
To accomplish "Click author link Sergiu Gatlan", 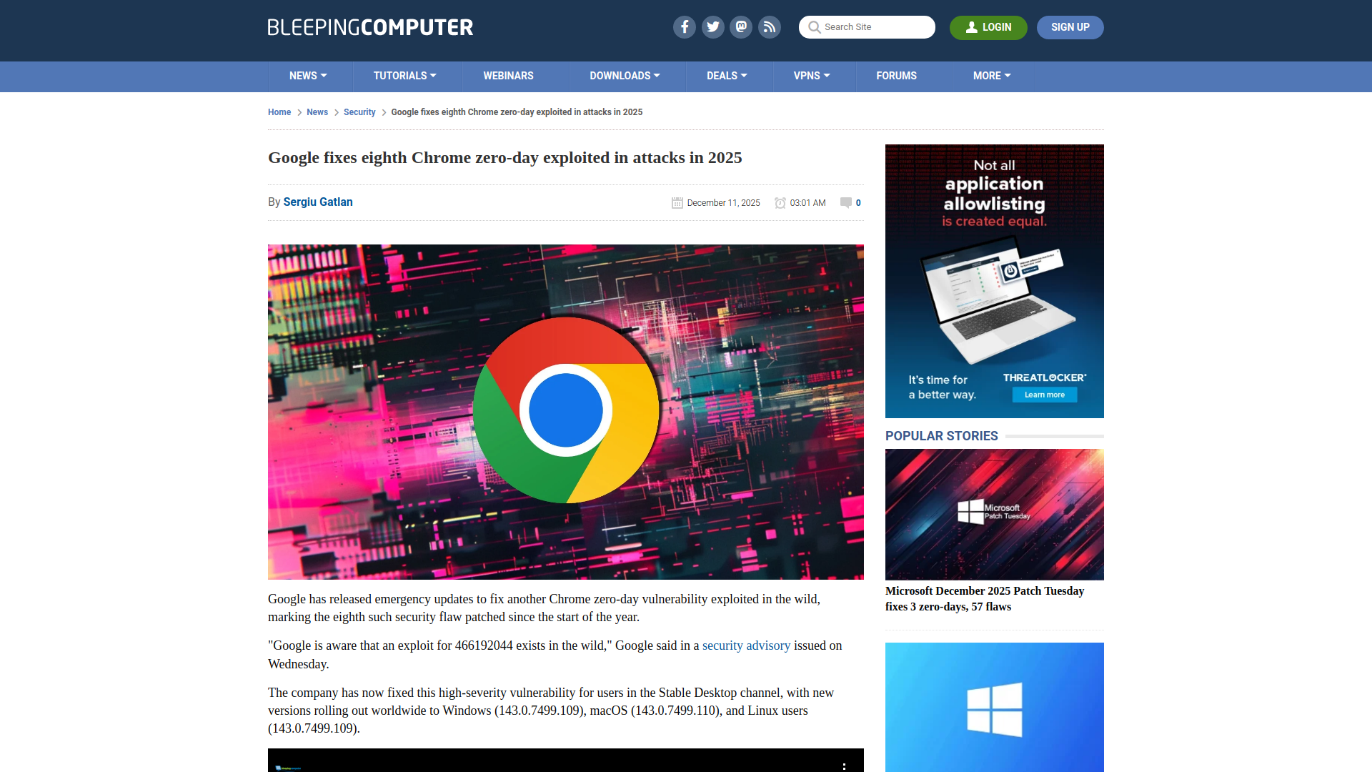I will coord(317,202).
